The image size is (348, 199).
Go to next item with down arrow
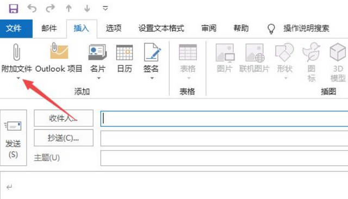click(x=87, y=9)
